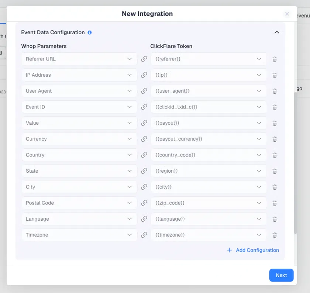
Task: Delete the Timezone mapping row
Action: tap(275, 235)
